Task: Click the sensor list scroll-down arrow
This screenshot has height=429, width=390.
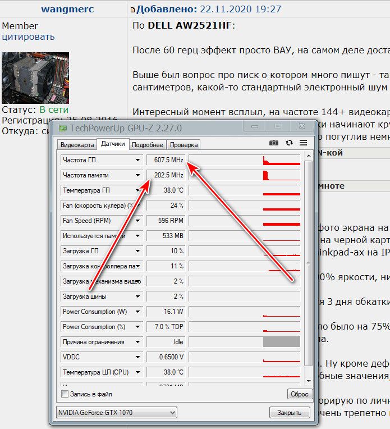Action: 309,381
